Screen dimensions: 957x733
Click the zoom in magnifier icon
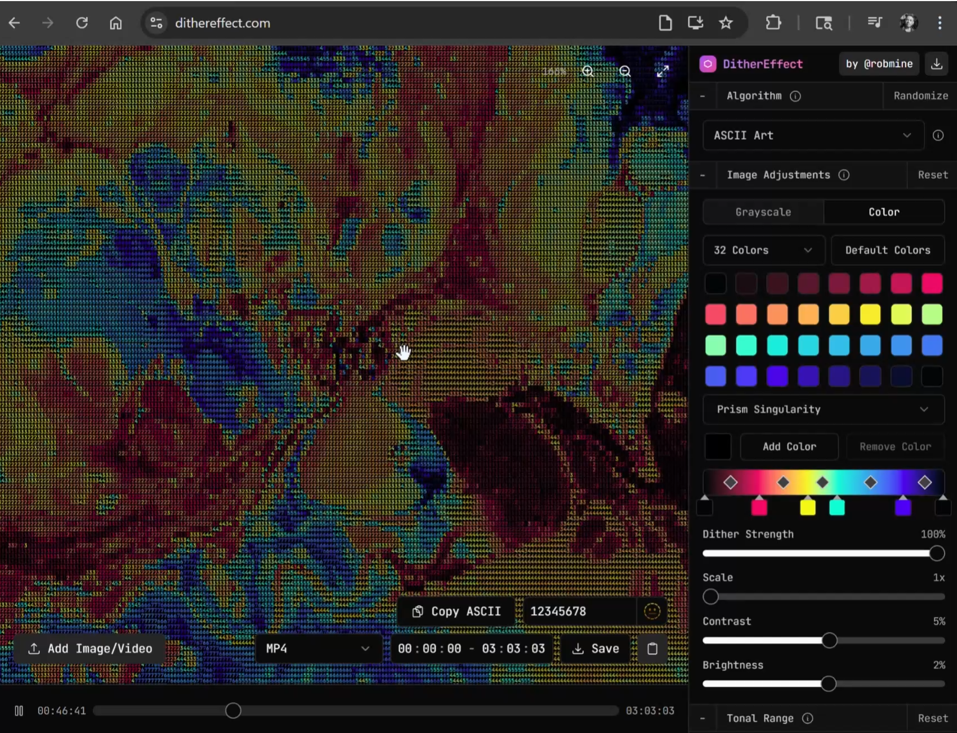[x=588, y=72]
